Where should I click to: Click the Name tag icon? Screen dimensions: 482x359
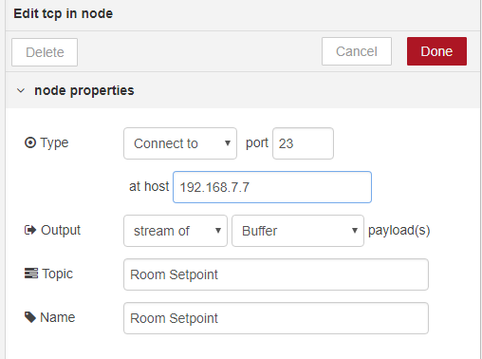coord(30,317)
